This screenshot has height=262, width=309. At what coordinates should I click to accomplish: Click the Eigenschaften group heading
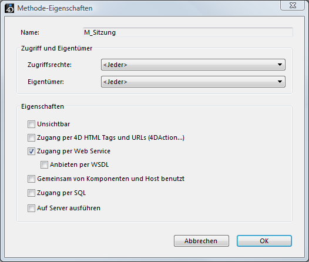pos(42,106)
